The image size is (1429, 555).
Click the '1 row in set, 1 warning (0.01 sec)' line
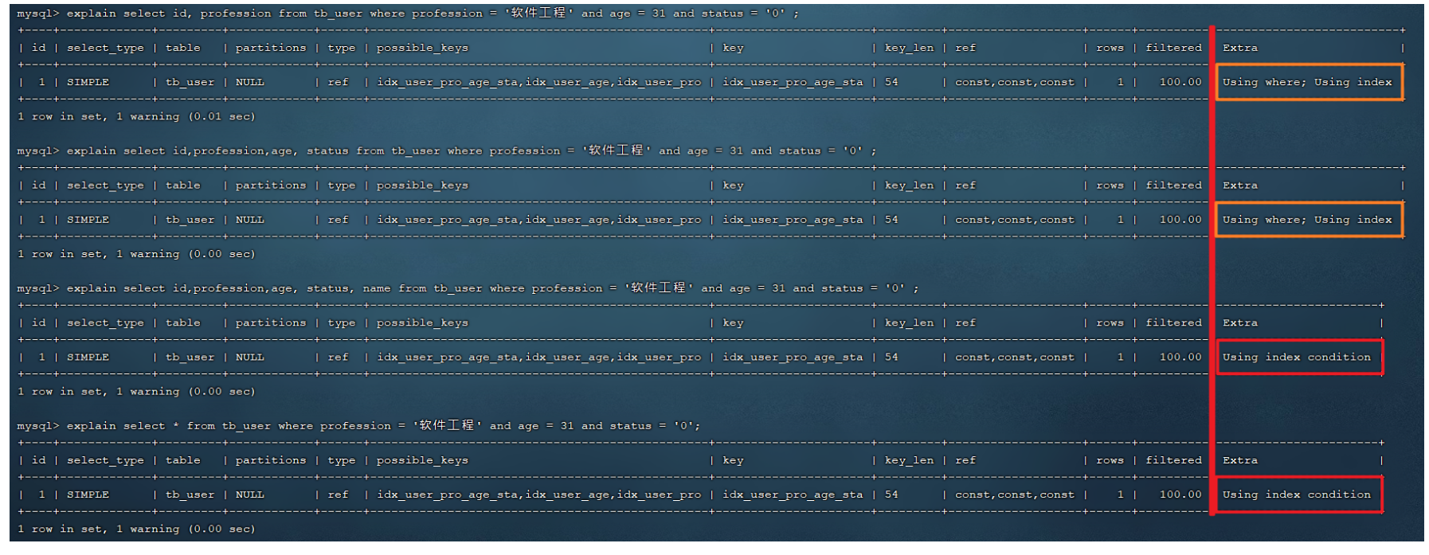pyautogui.click(x=136, y=116)
